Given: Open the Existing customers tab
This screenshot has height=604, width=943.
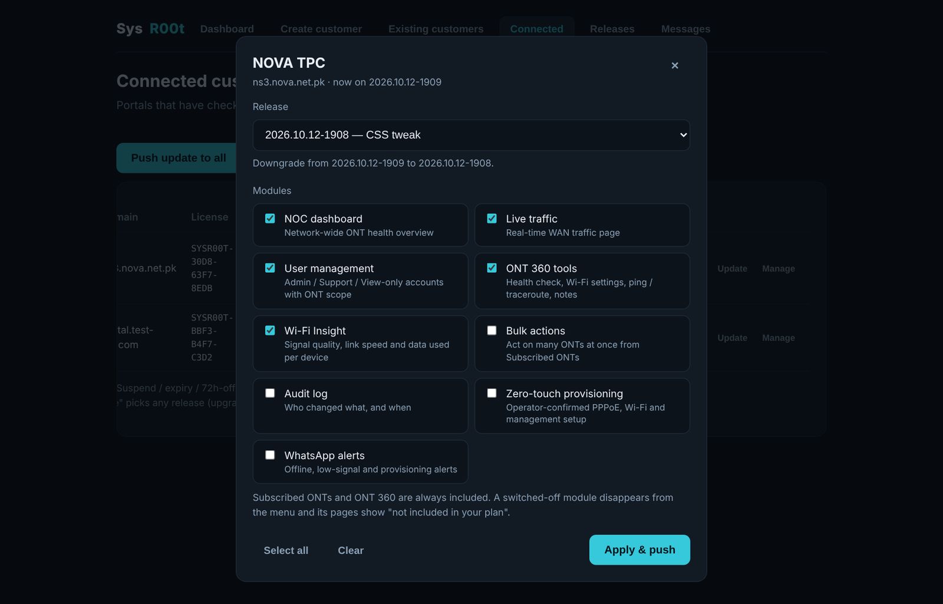Looking at the screenshot, I should point(436,29).
